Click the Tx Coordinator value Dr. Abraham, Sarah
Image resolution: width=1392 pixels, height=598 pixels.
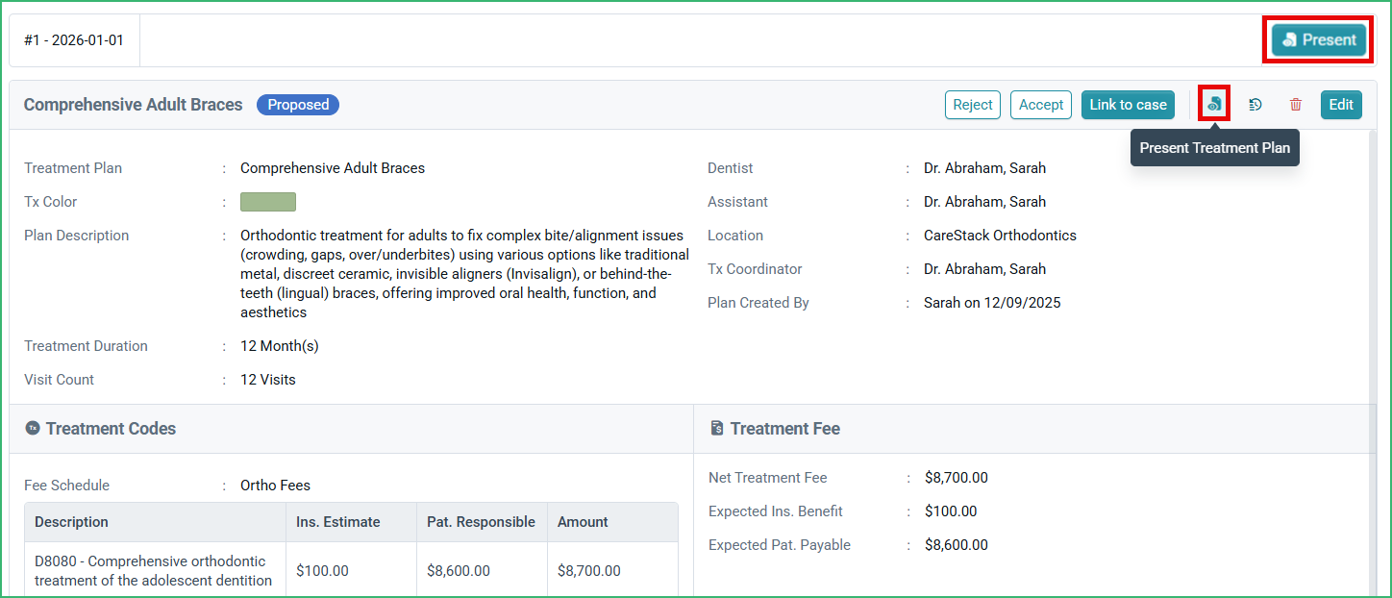984,269
